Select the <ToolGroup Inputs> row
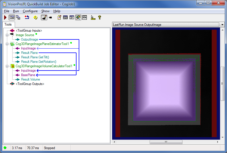Screen dimensions: 227x153 29,31
